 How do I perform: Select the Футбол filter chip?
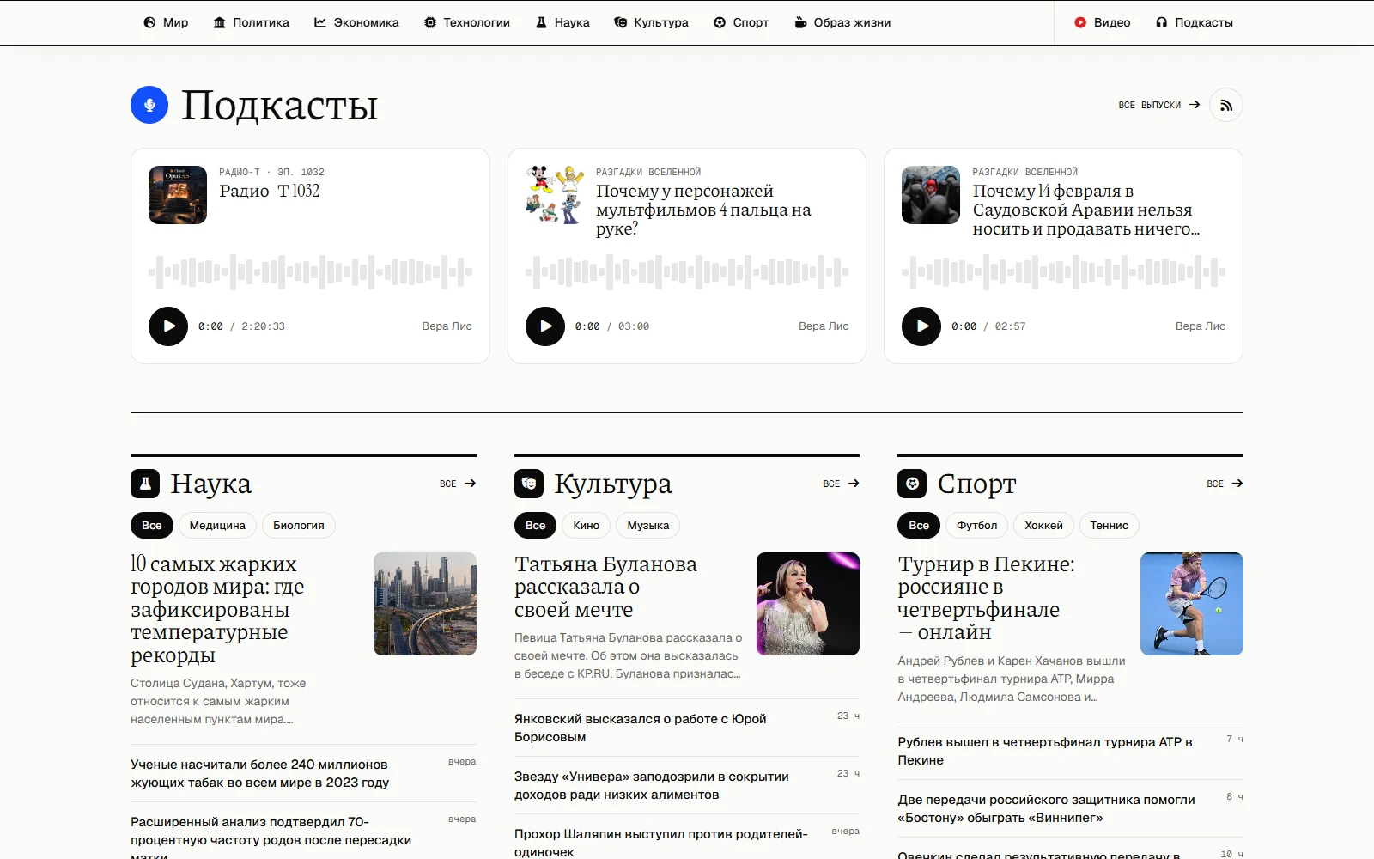pyautogui.click(x=977, y=526)
